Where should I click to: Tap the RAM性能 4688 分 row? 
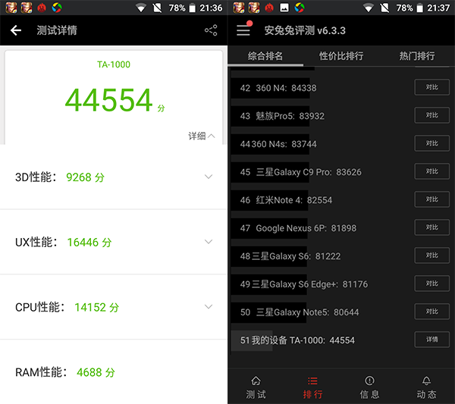[x=114, y=372]
